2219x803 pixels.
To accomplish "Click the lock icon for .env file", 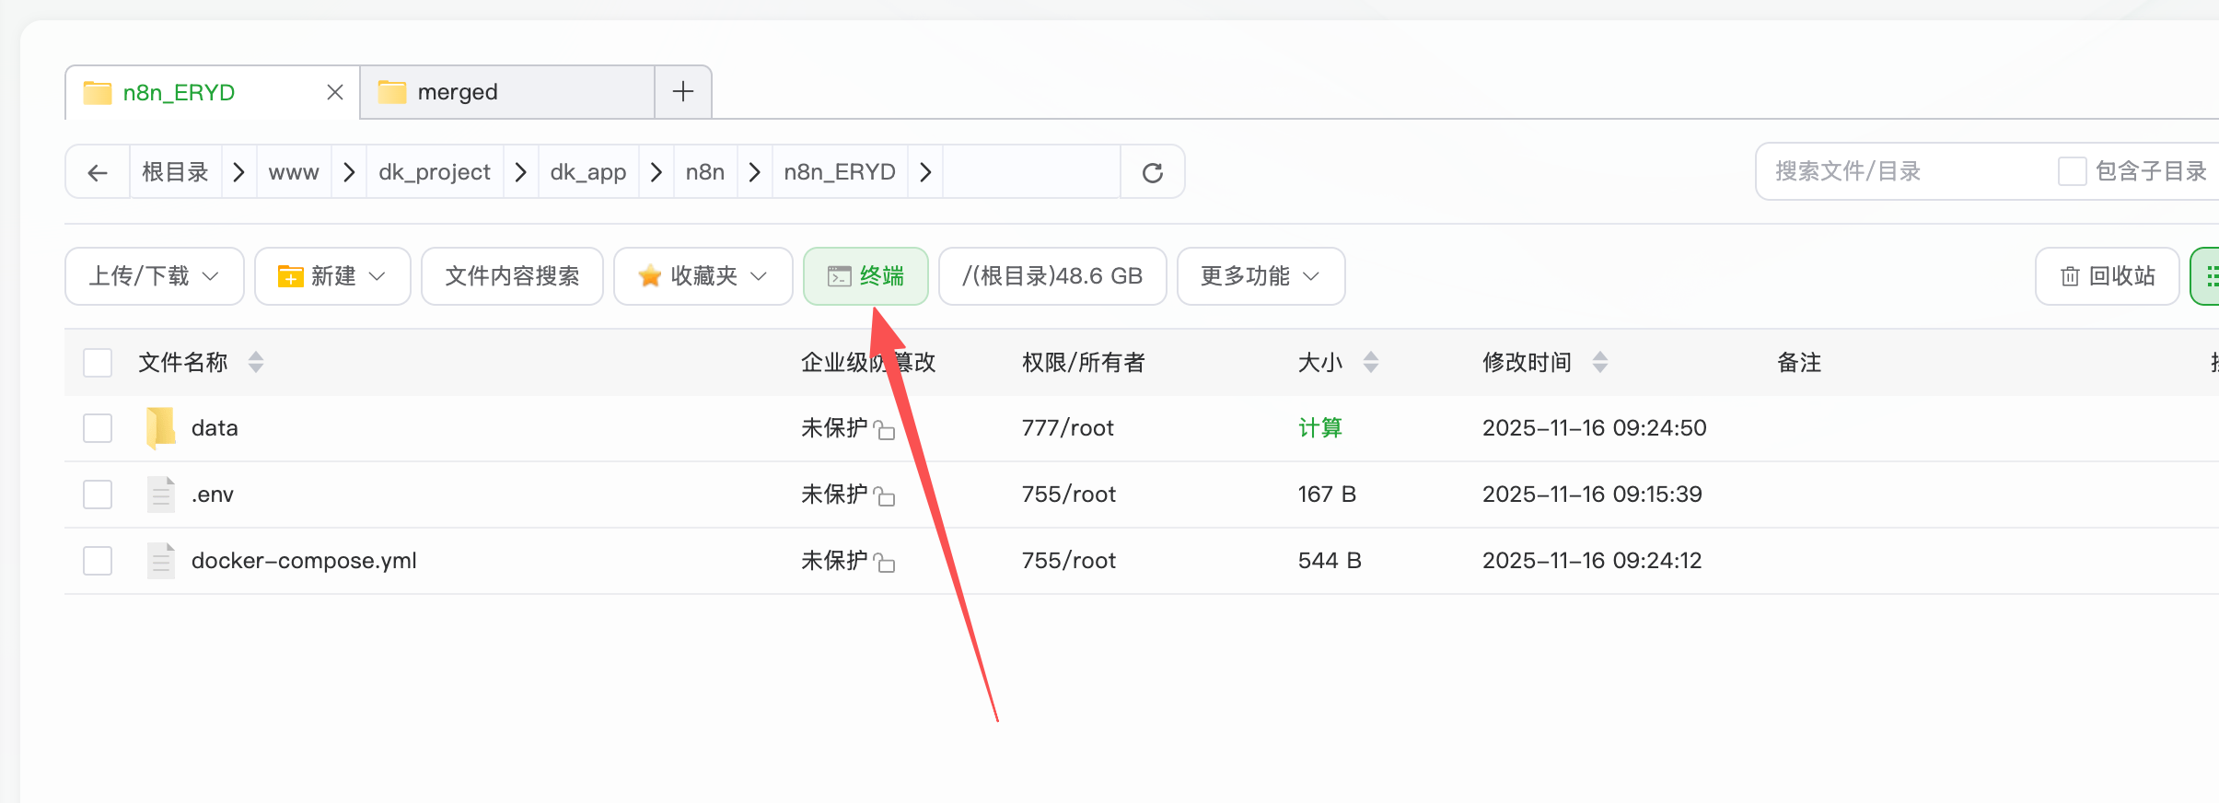I will pyautogui.click(x=885, y=496).
